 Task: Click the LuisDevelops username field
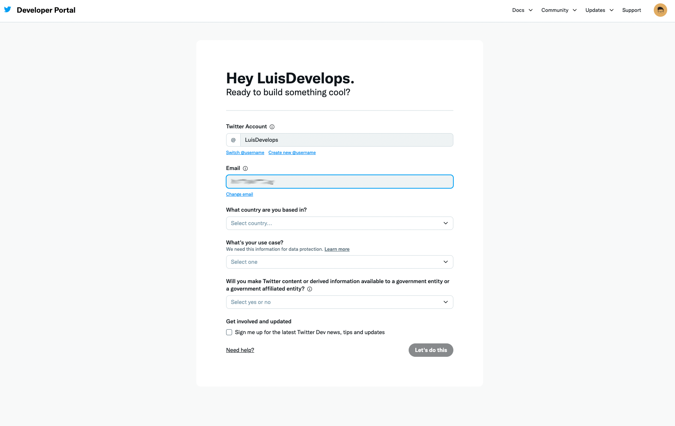[x=347, y=140]
